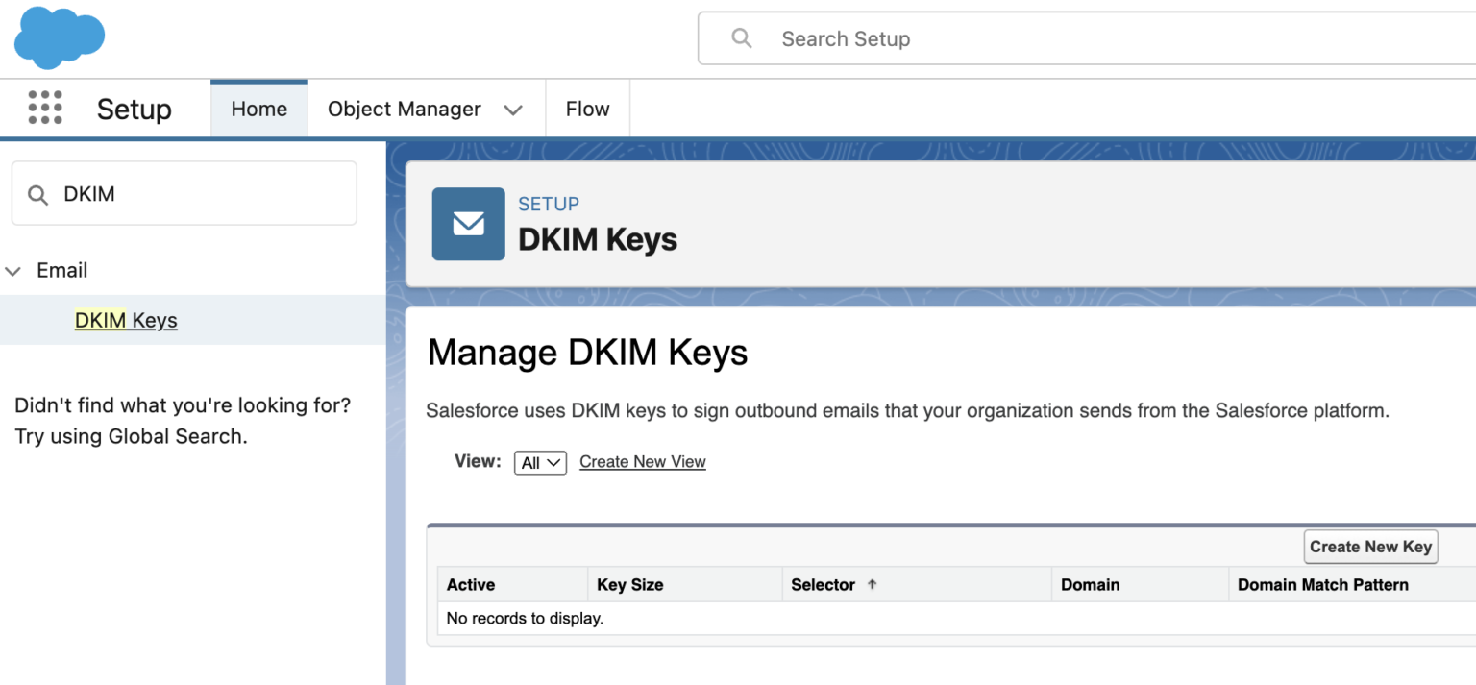
Task: Collapse the Email section in the sidebar
Action: point(13,270)
